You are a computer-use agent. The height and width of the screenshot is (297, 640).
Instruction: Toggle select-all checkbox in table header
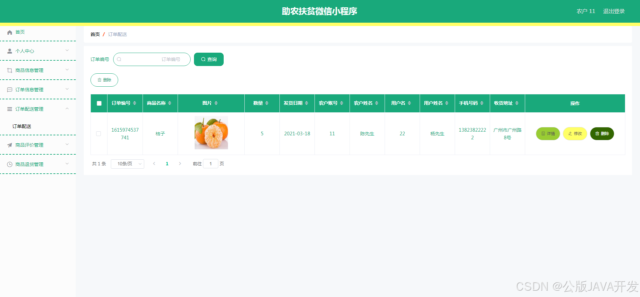coord(99,103)
